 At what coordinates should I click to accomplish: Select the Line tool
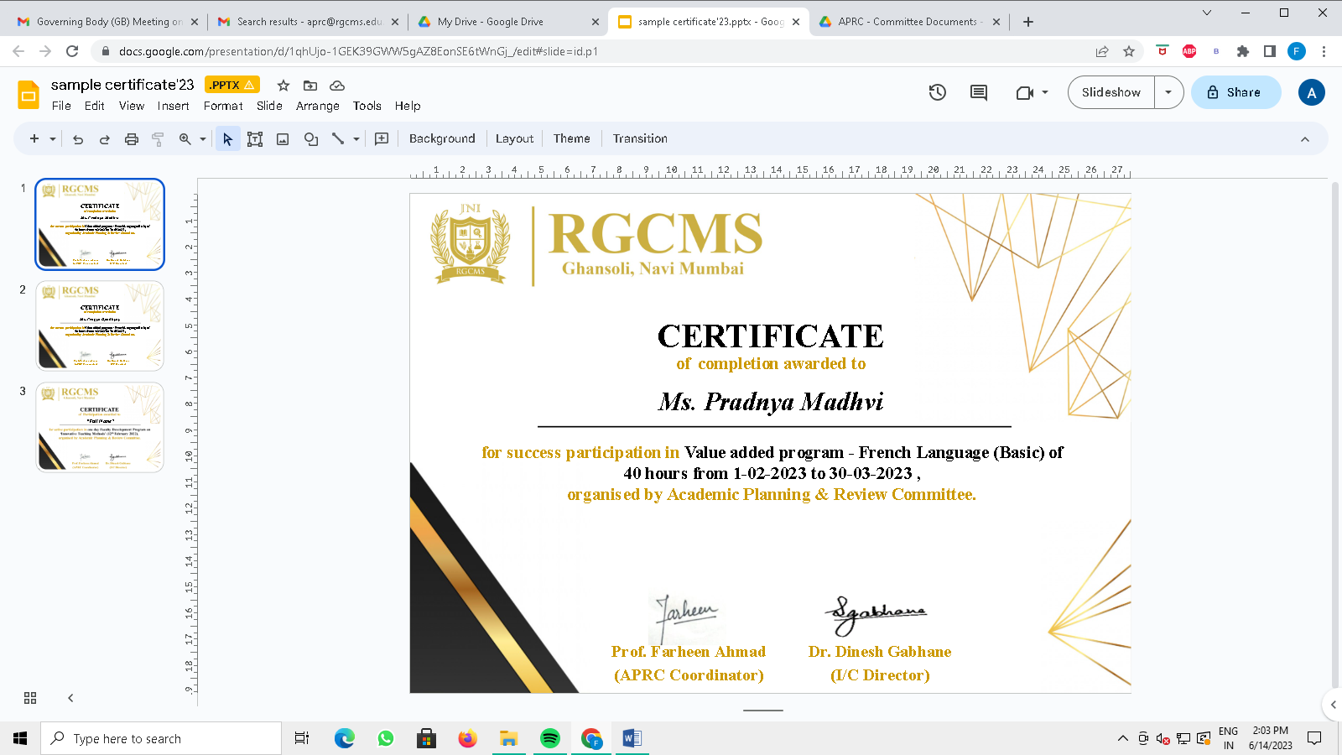pyautogui.click(x=338, y=139)
